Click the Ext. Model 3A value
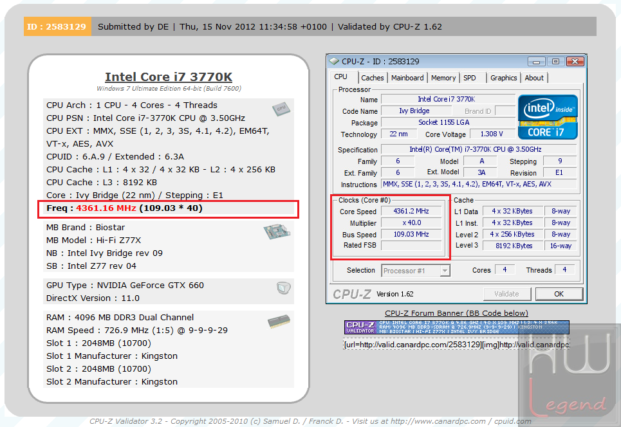621x427 pixels. (x=481, y=172)
